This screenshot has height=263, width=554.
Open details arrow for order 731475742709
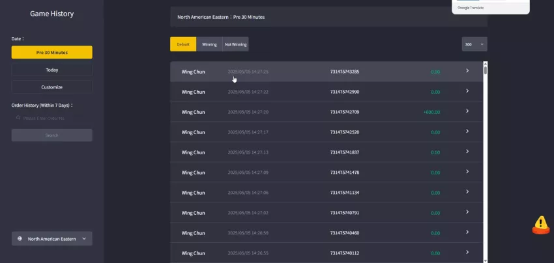pos(467,111)
